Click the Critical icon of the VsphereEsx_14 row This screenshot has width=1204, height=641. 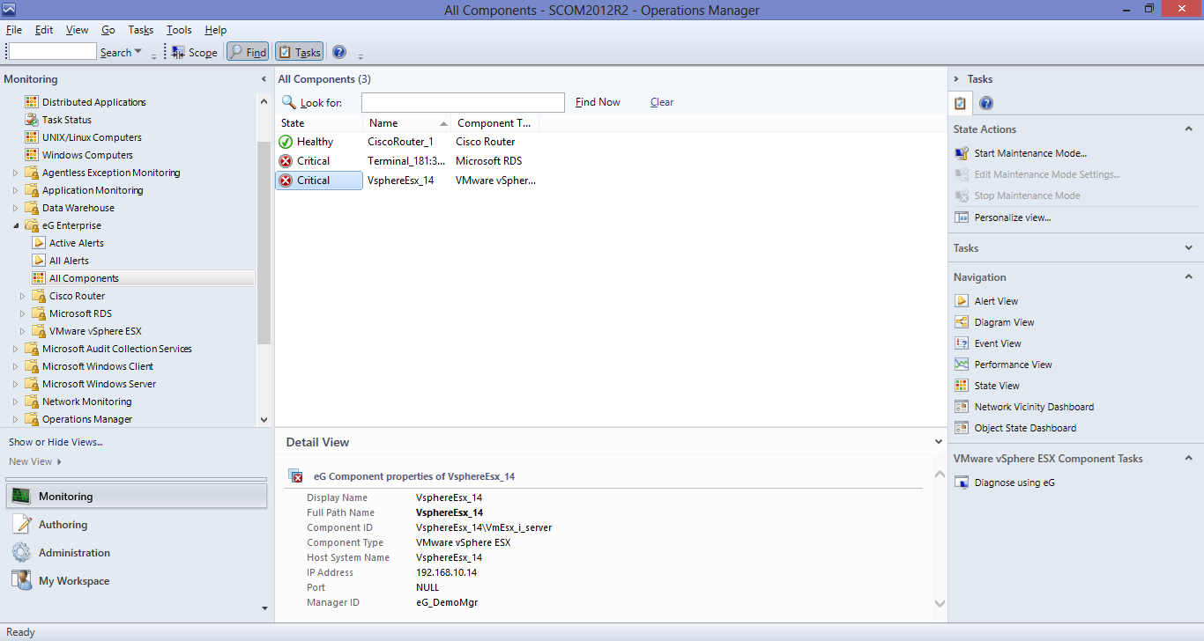[286, 181]
